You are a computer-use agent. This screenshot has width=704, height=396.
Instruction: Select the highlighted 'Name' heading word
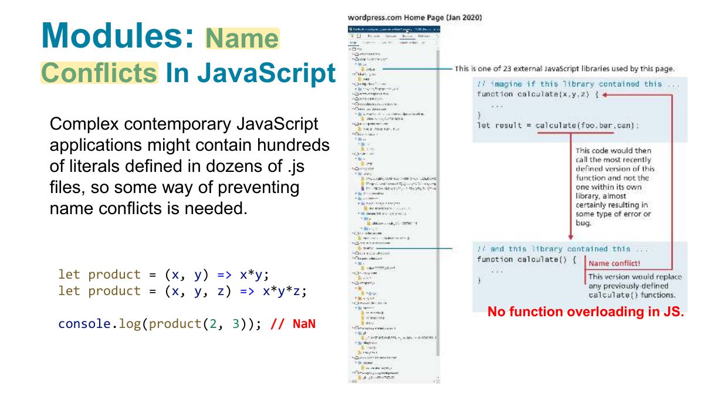[x=241, y=38]
